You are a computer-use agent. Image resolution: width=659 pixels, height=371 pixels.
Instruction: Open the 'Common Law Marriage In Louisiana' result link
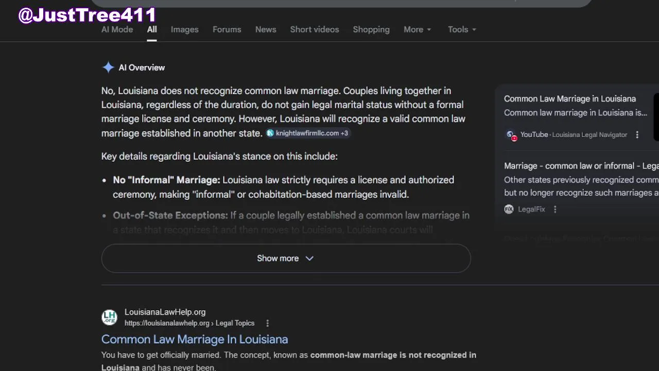click(195, 339)
